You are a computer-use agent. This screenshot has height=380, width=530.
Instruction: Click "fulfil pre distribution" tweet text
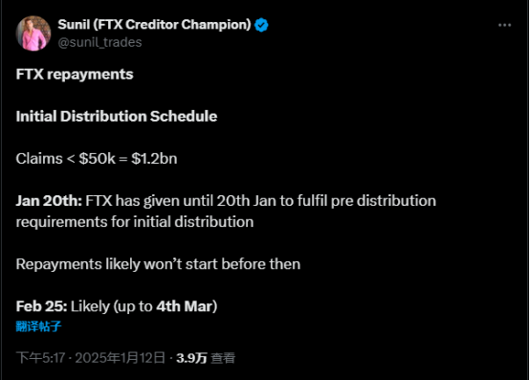click(366, 201)
